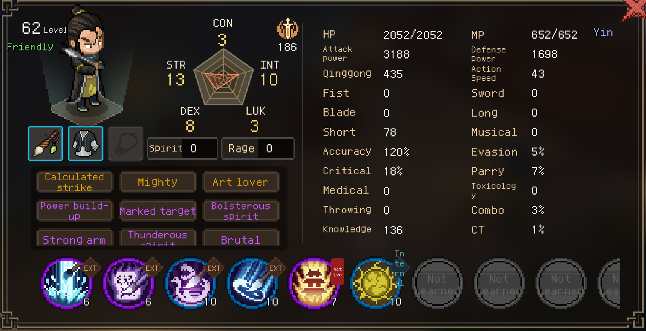Open the Mighty trait
The width and height of the screenshot is (646, 331).
tap(157, 182)
